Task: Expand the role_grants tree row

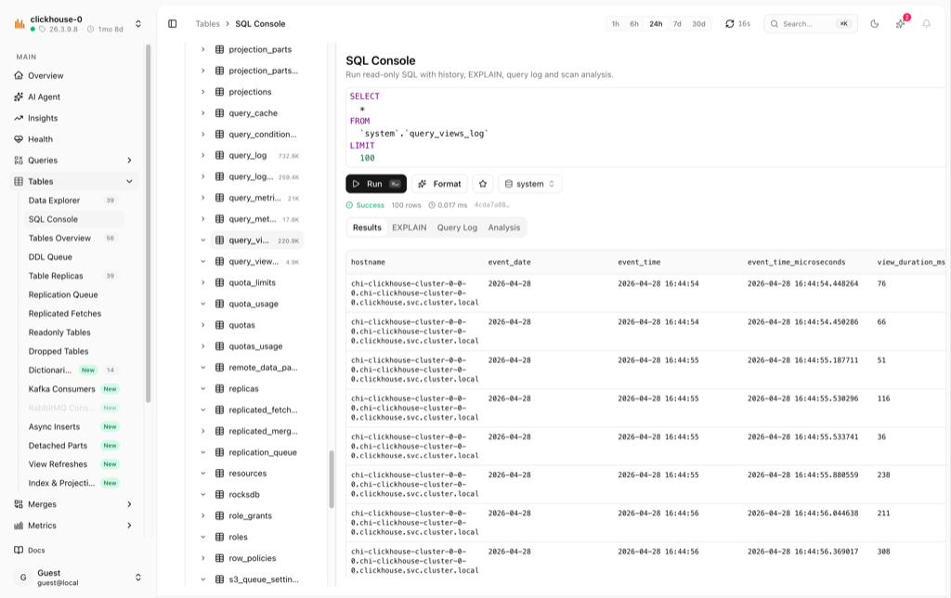Action: pyautogui.click(x=203, y=515)
